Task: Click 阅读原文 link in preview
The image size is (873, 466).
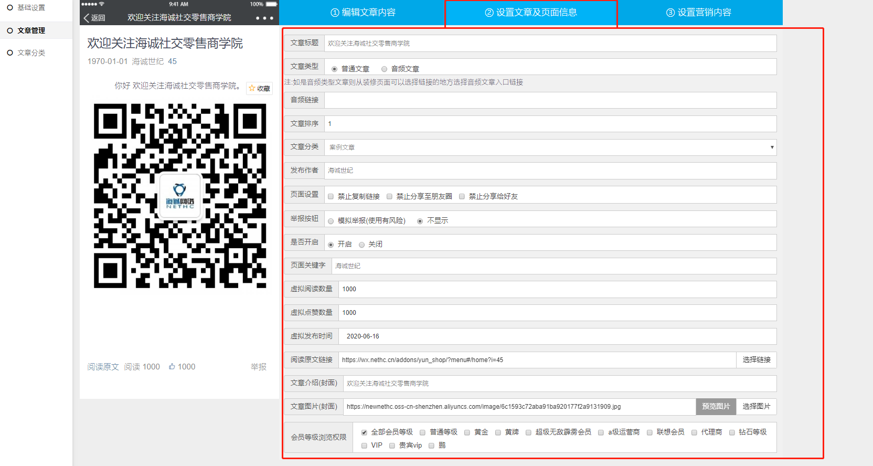Action: point(103,367)
